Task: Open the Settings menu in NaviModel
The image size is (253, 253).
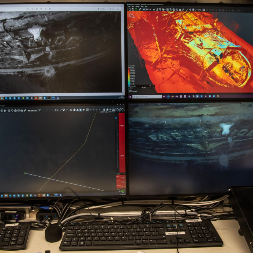Action: [138, 6]
